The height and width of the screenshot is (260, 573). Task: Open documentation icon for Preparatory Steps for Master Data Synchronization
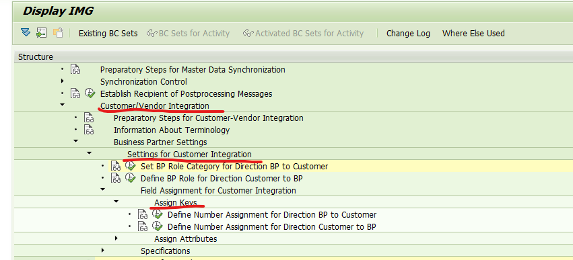tap(75, 69)
